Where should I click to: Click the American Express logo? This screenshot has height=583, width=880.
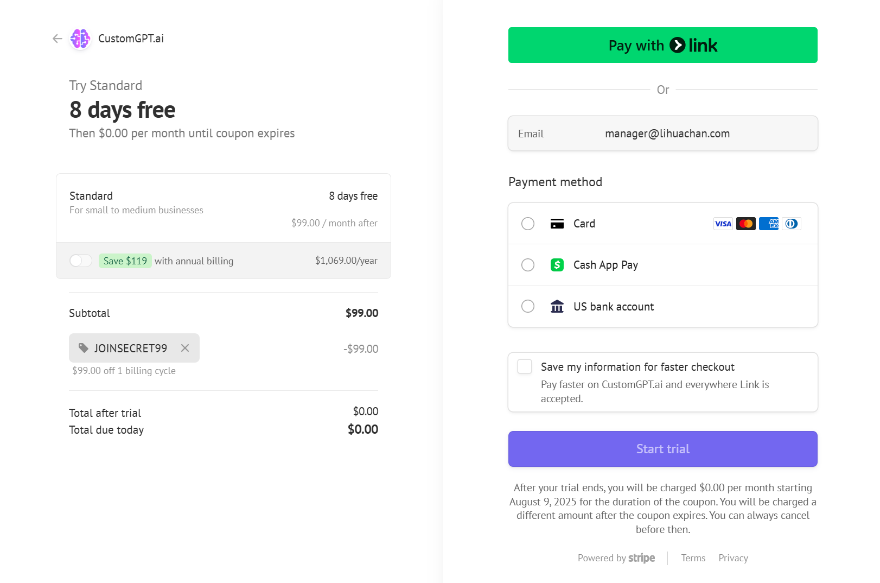pos(769,224)
